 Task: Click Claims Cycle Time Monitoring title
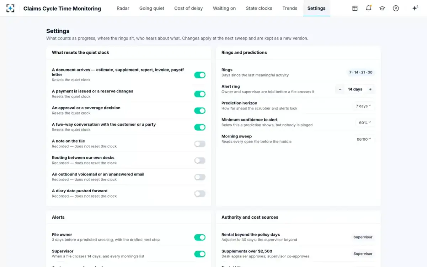[x=62, y=9]
